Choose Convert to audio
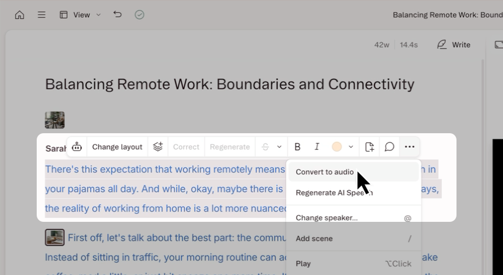The height and width of the screenshot is (275, 503). (x=354, y=172)
